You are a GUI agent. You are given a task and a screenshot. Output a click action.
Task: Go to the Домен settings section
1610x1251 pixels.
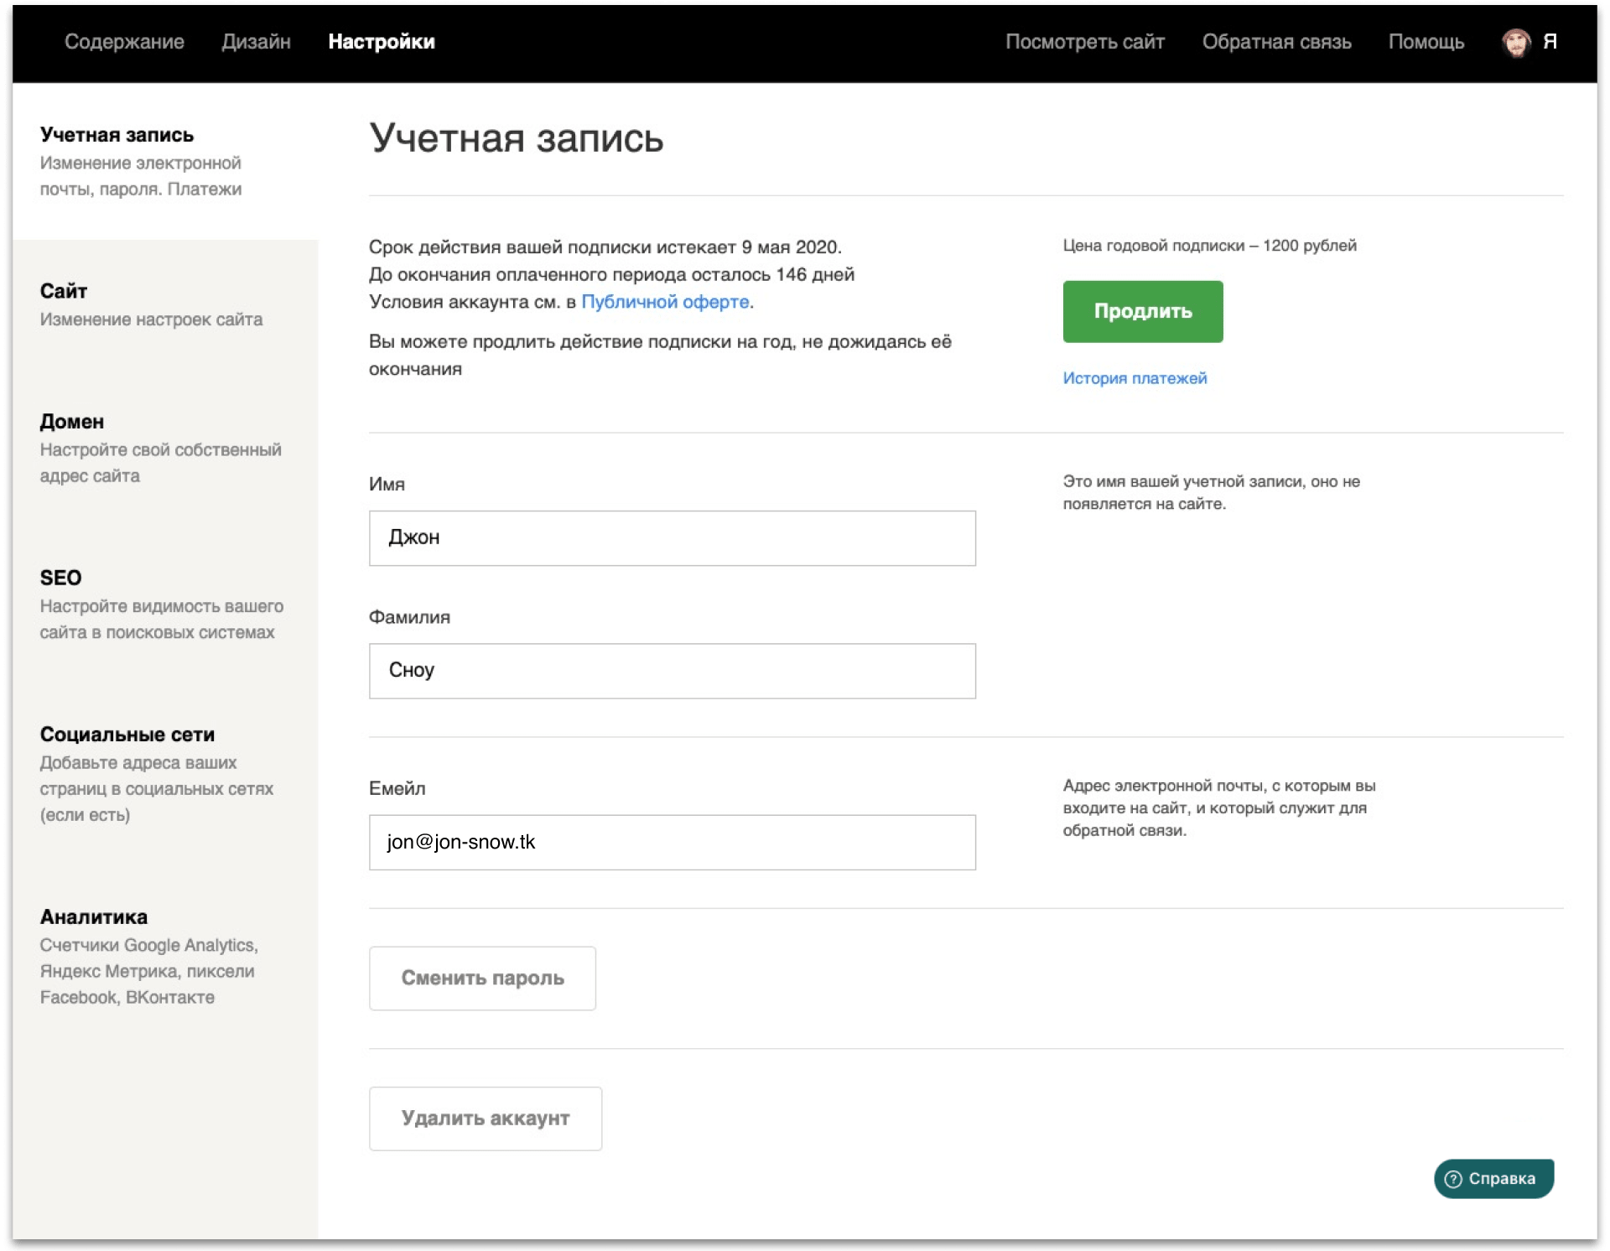72,422
